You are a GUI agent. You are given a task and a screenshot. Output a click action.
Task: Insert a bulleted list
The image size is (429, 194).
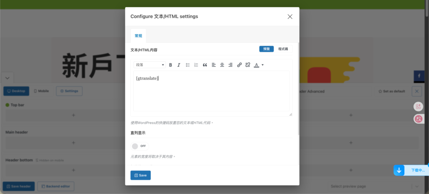point(188,65)
